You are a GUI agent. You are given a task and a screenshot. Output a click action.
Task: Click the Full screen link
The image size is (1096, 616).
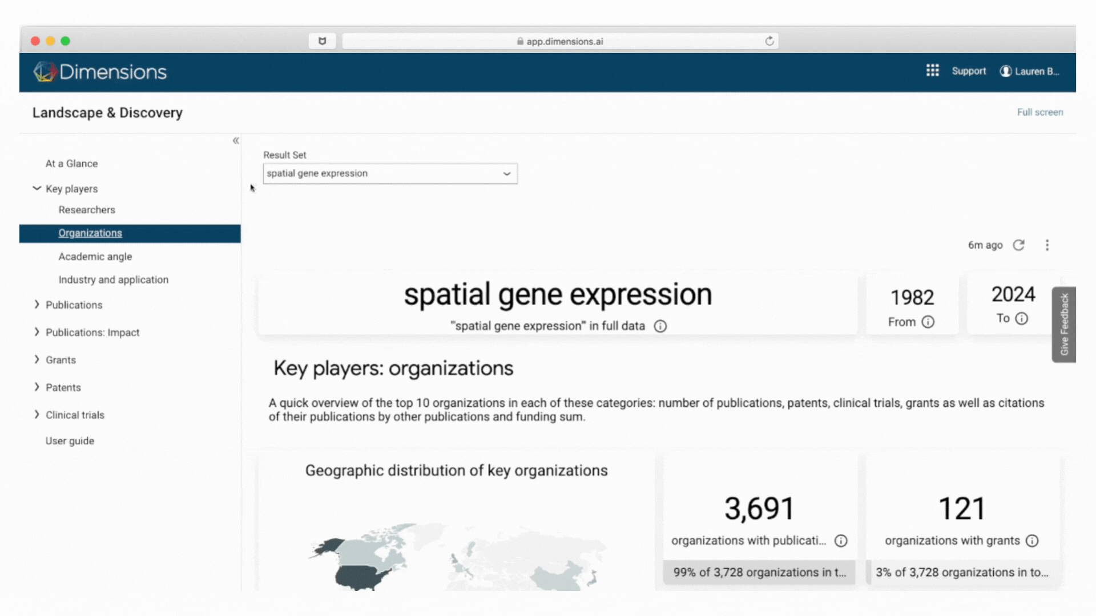[x=1039, y=112]
